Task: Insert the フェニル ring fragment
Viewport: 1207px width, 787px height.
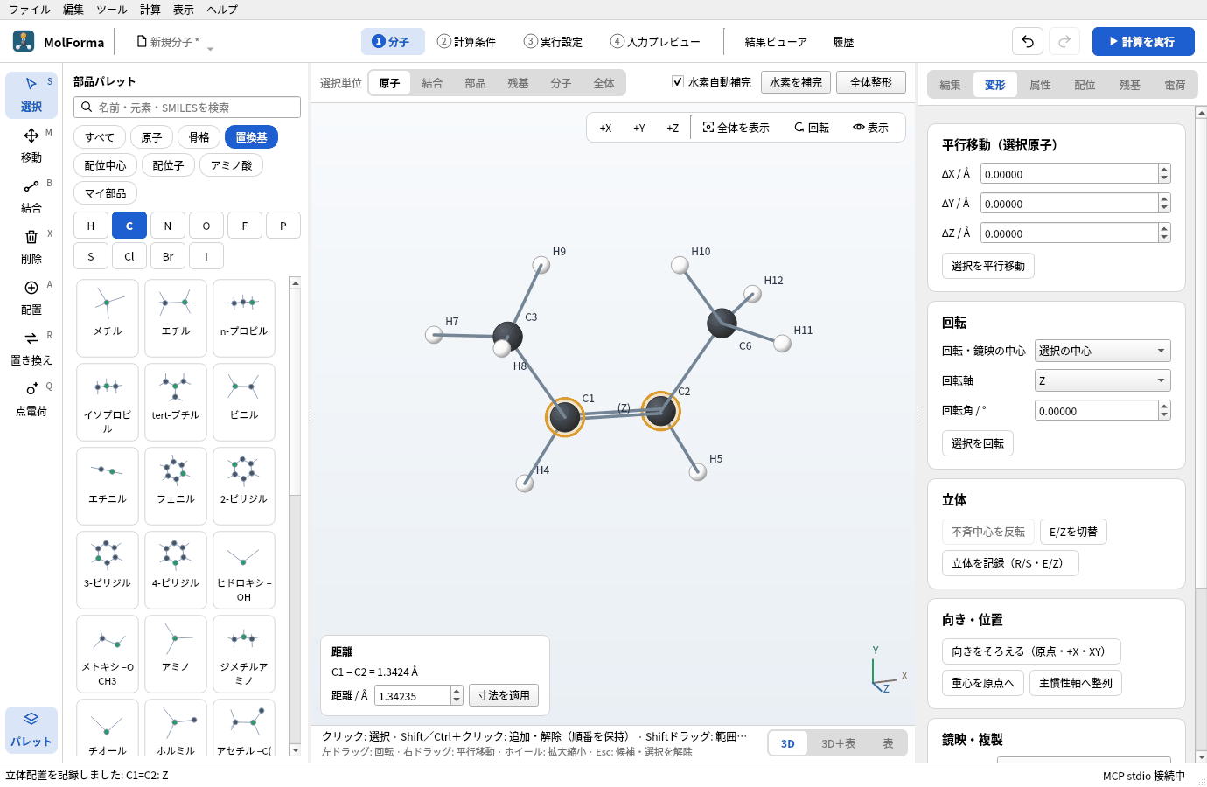Action: point(176,485)
